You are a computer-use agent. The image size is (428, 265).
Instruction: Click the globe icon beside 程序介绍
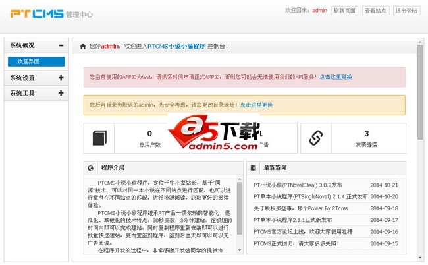91,168
